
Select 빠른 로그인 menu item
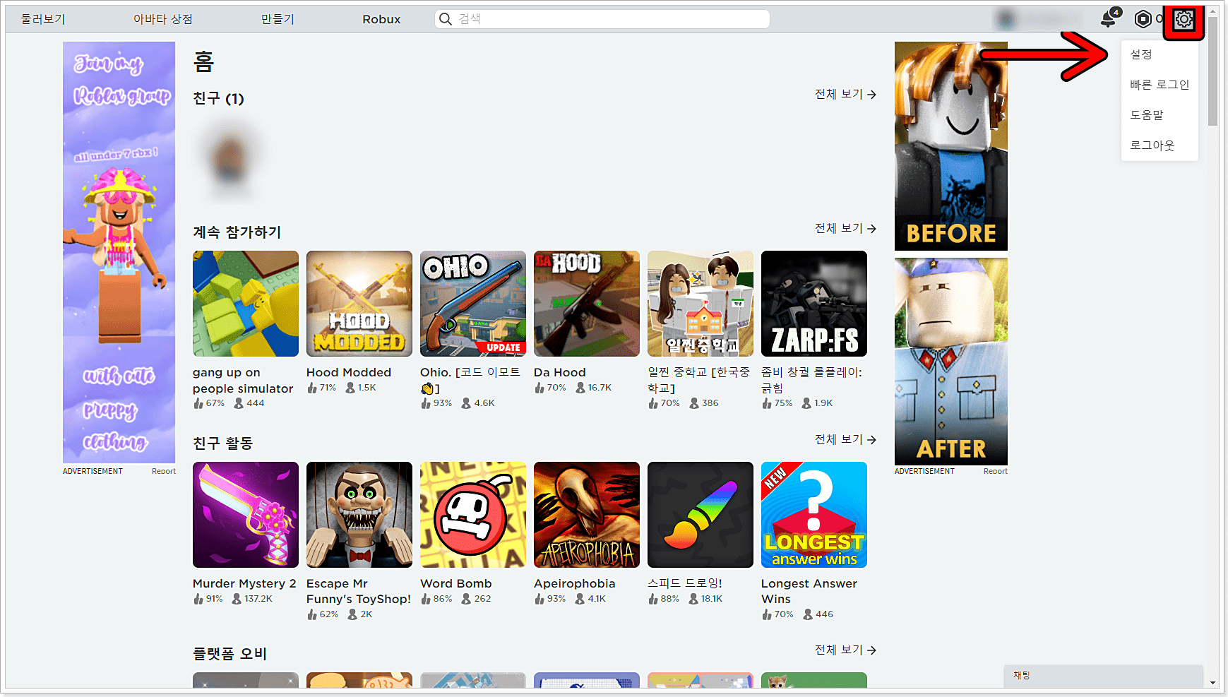coord(1160,85)
